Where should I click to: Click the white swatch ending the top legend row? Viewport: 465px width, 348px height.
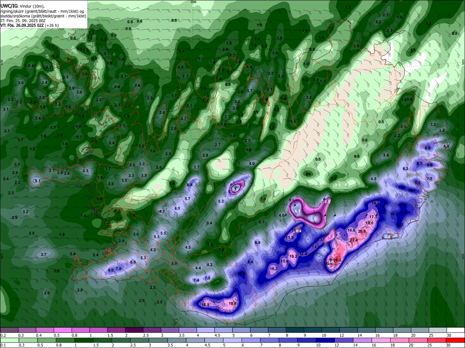click(x=456, y=330)
